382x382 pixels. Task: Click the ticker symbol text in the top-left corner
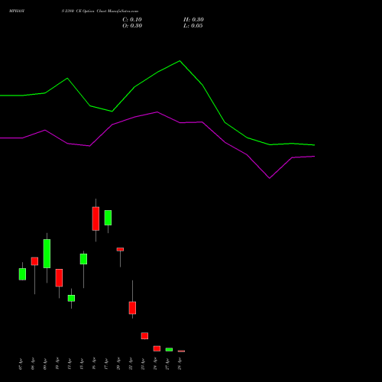[x=17, y=11]
